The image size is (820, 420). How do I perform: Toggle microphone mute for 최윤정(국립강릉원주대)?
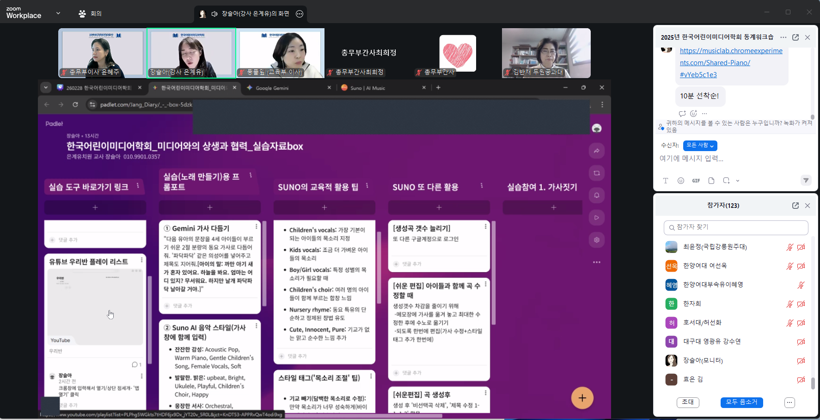(789, 247)
